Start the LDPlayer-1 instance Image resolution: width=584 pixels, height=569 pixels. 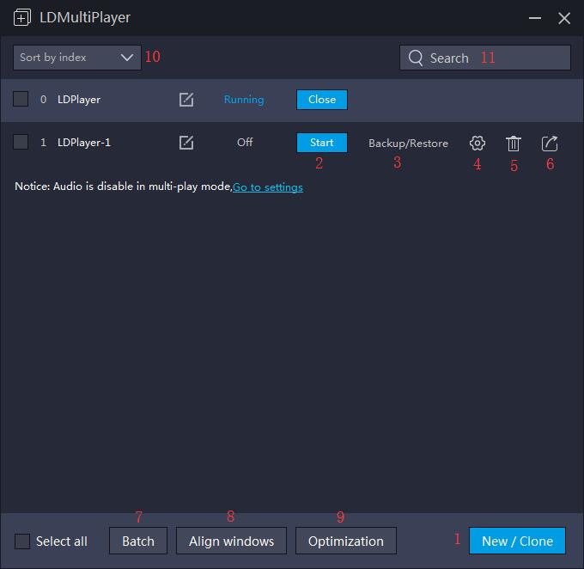[x=322, y=143]
